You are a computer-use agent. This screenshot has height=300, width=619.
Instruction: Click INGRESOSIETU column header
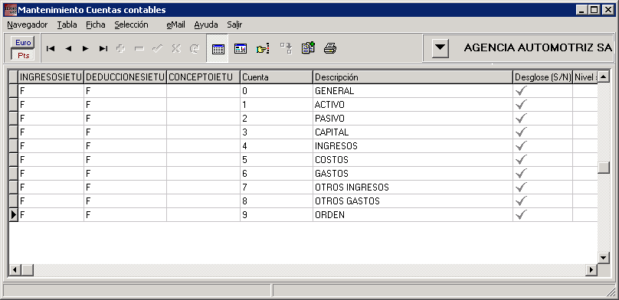(x=51, y=77)
